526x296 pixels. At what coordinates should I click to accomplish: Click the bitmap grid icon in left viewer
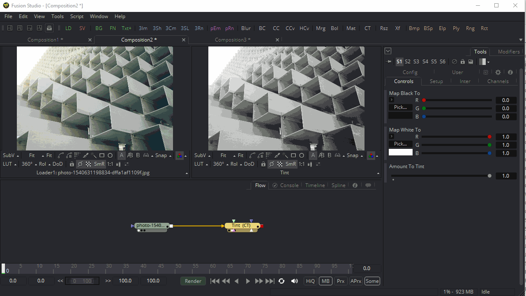77,155
